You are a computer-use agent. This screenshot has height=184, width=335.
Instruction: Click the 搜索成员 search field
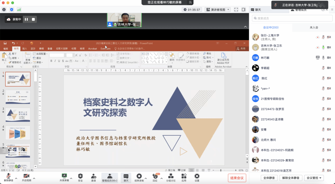(292, 18)
